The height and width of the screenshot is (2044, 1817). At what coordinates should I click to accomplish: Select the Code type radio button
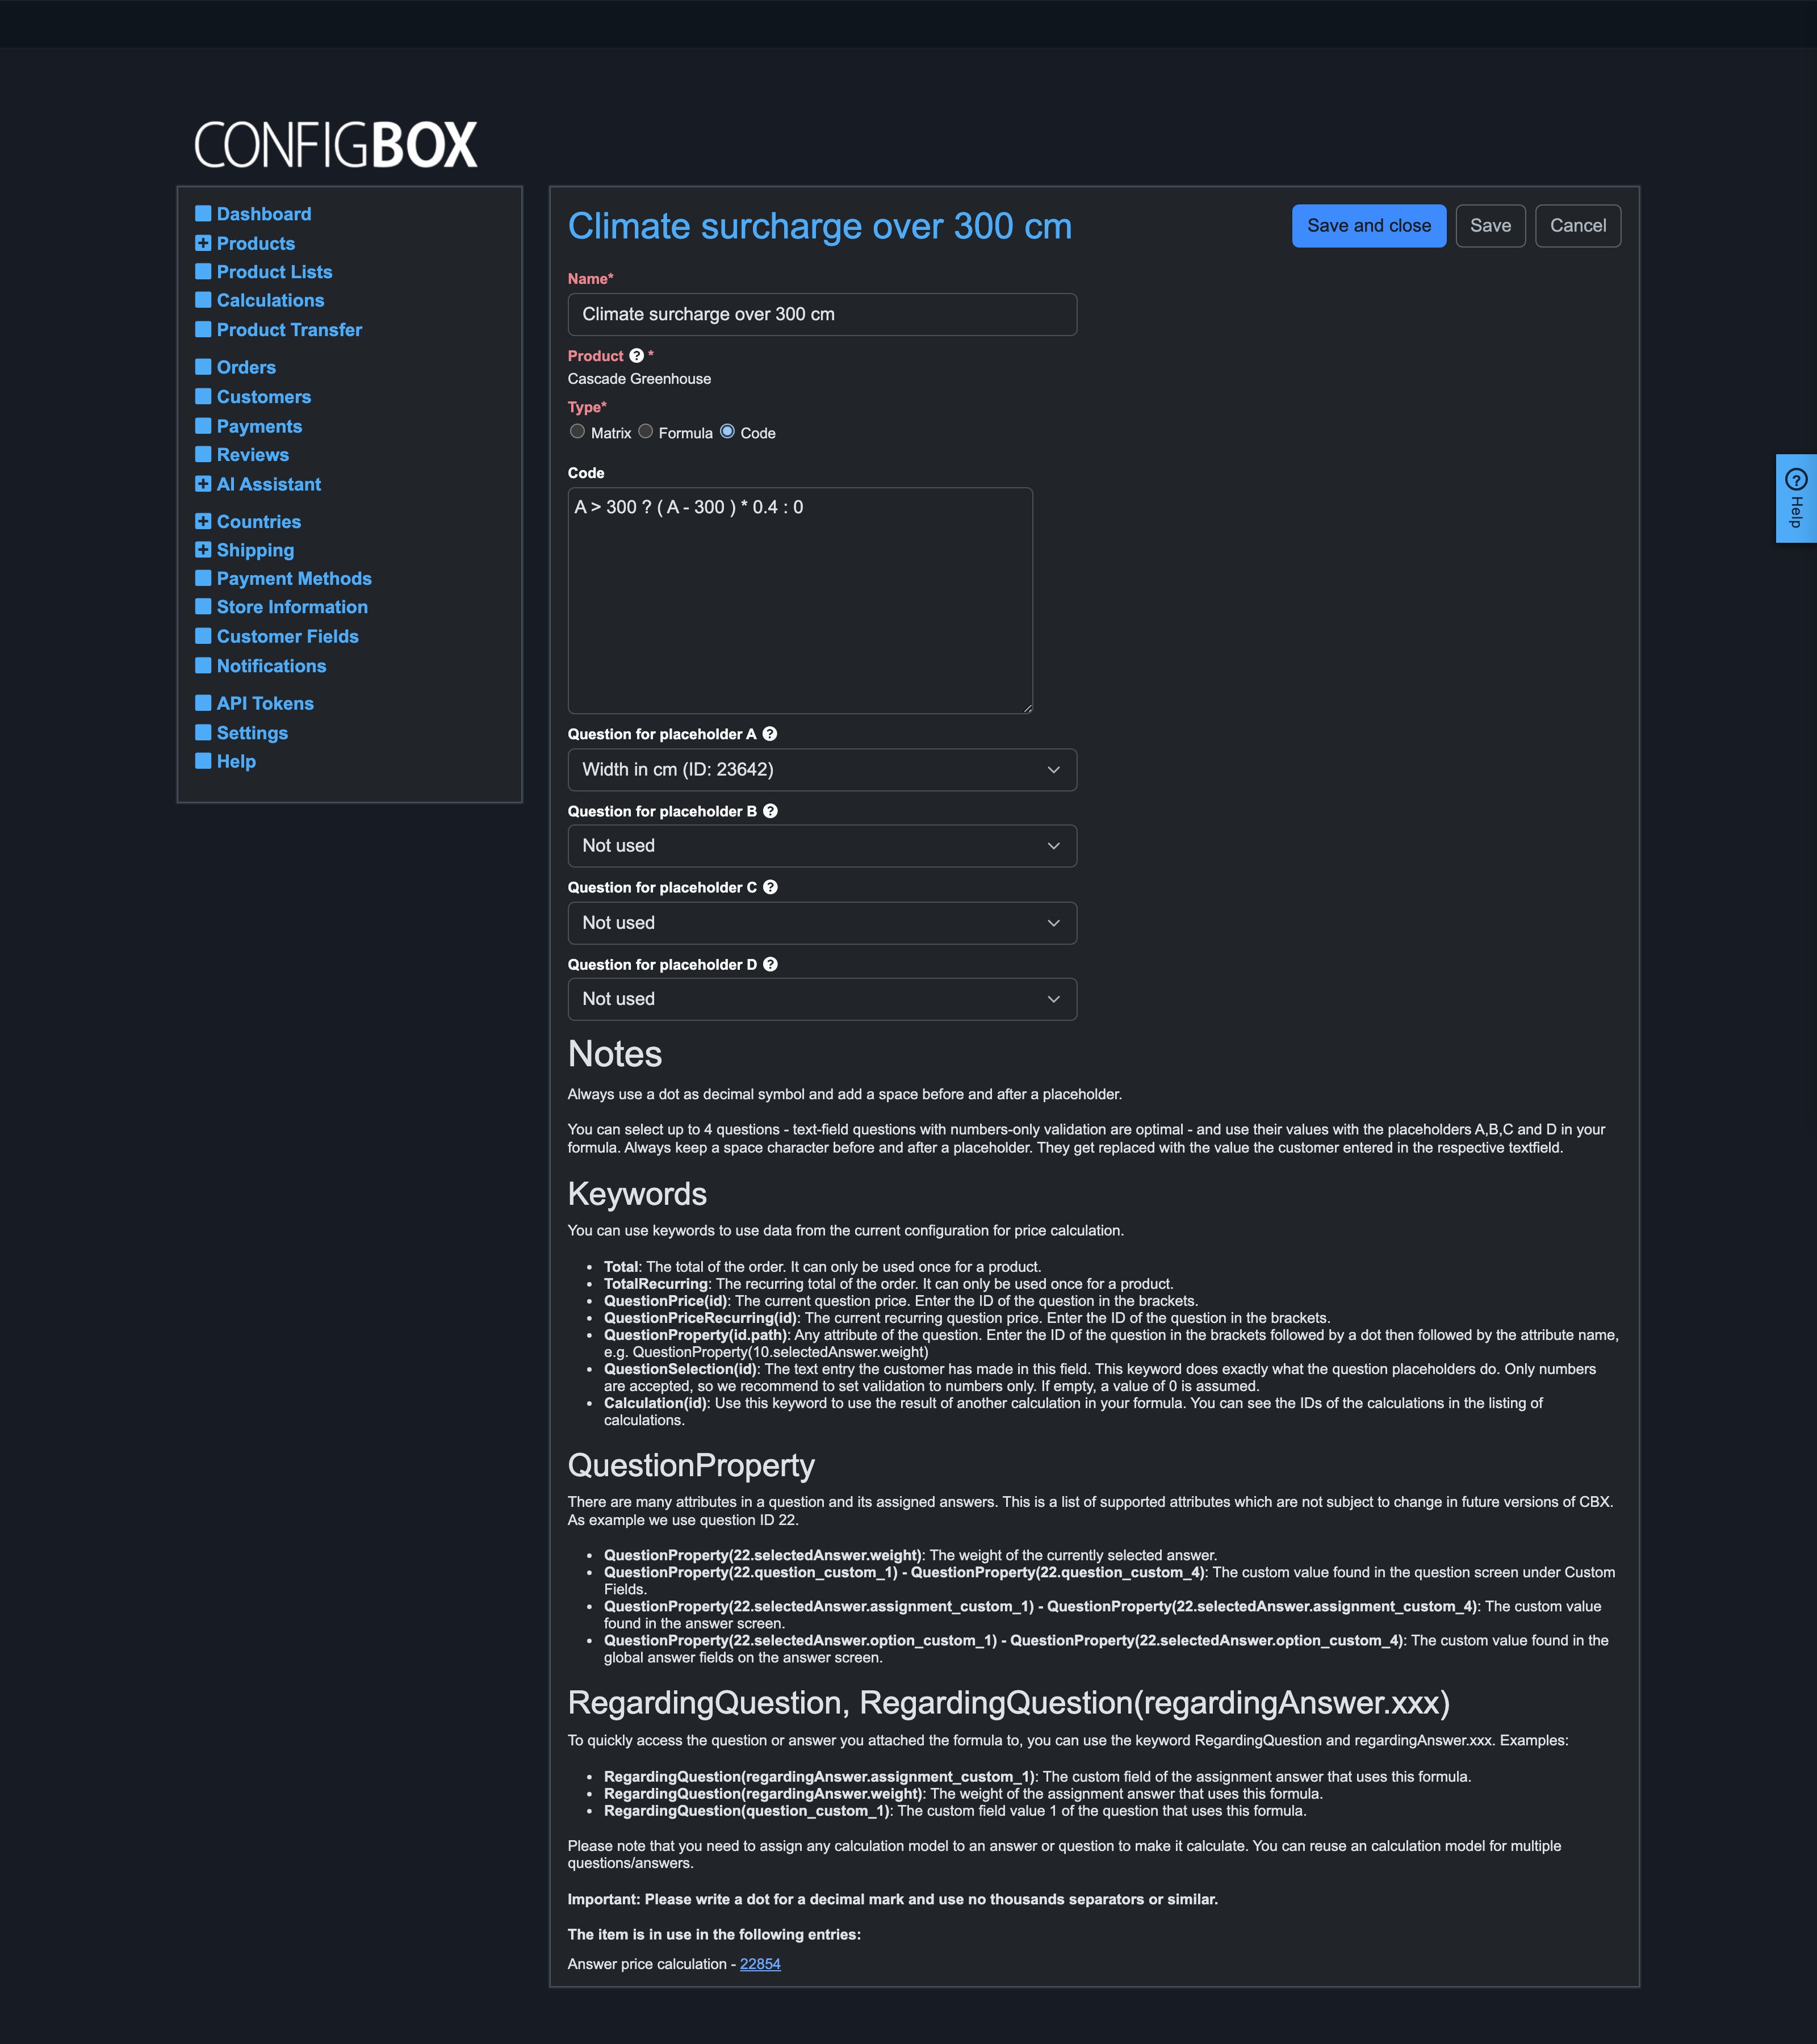tap(728, 432)
